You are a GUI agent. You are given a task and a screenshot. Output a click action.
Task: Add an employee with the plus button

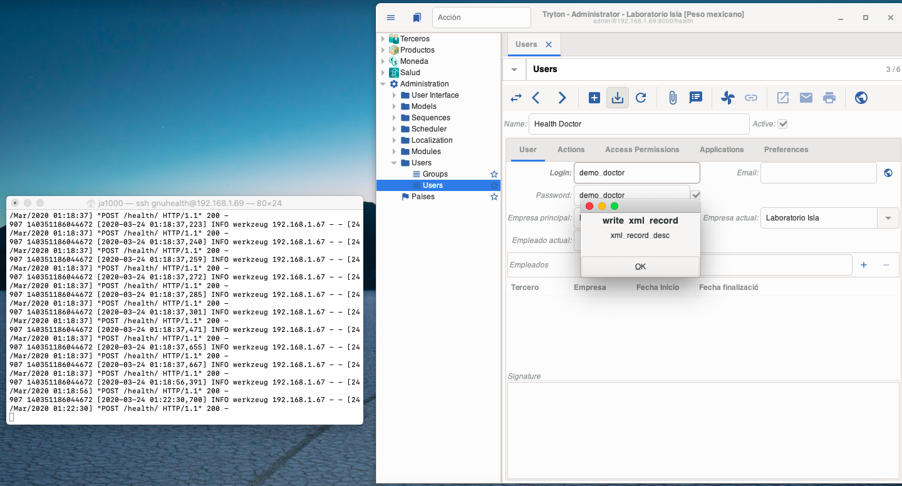[x=864, y=265]
